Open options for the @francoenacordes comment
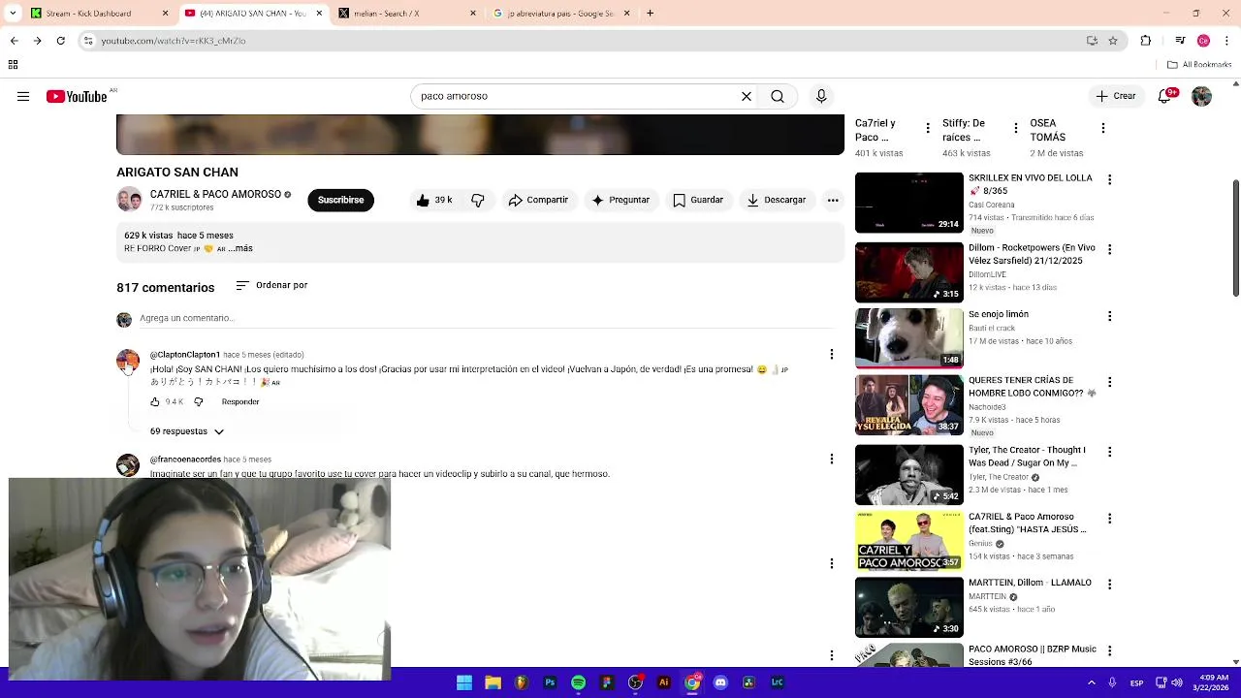The image size is (1241, 698). [831, 459]
